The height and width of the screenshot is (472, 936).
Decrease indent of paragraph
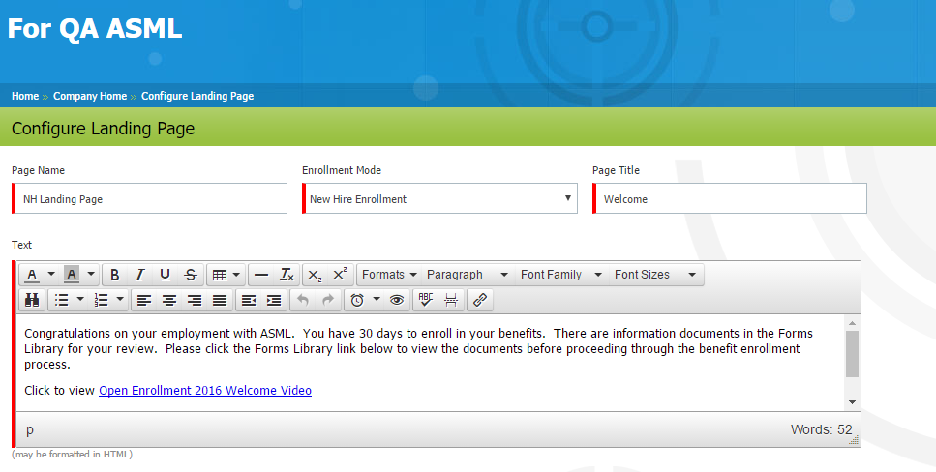click(x=249, y=300)
